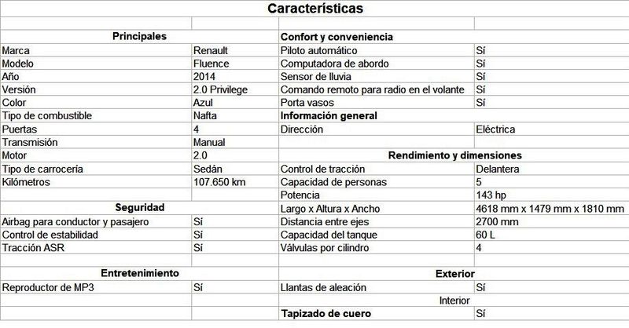Click the Confort y conveniencia header

coord(337,38)
